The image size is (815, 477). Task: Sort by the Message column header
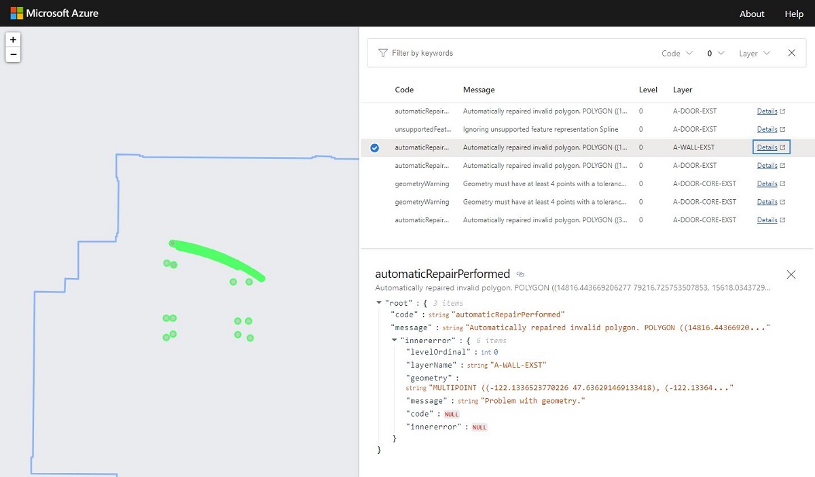479,90
